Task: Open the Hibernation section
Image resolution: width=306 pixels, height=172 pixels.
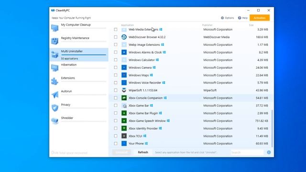Action: pos(79,68)
